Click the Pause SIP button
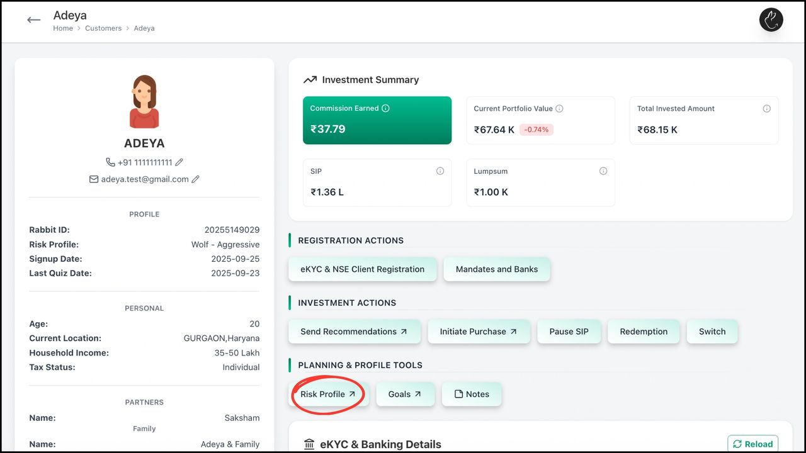 point(569,332)
